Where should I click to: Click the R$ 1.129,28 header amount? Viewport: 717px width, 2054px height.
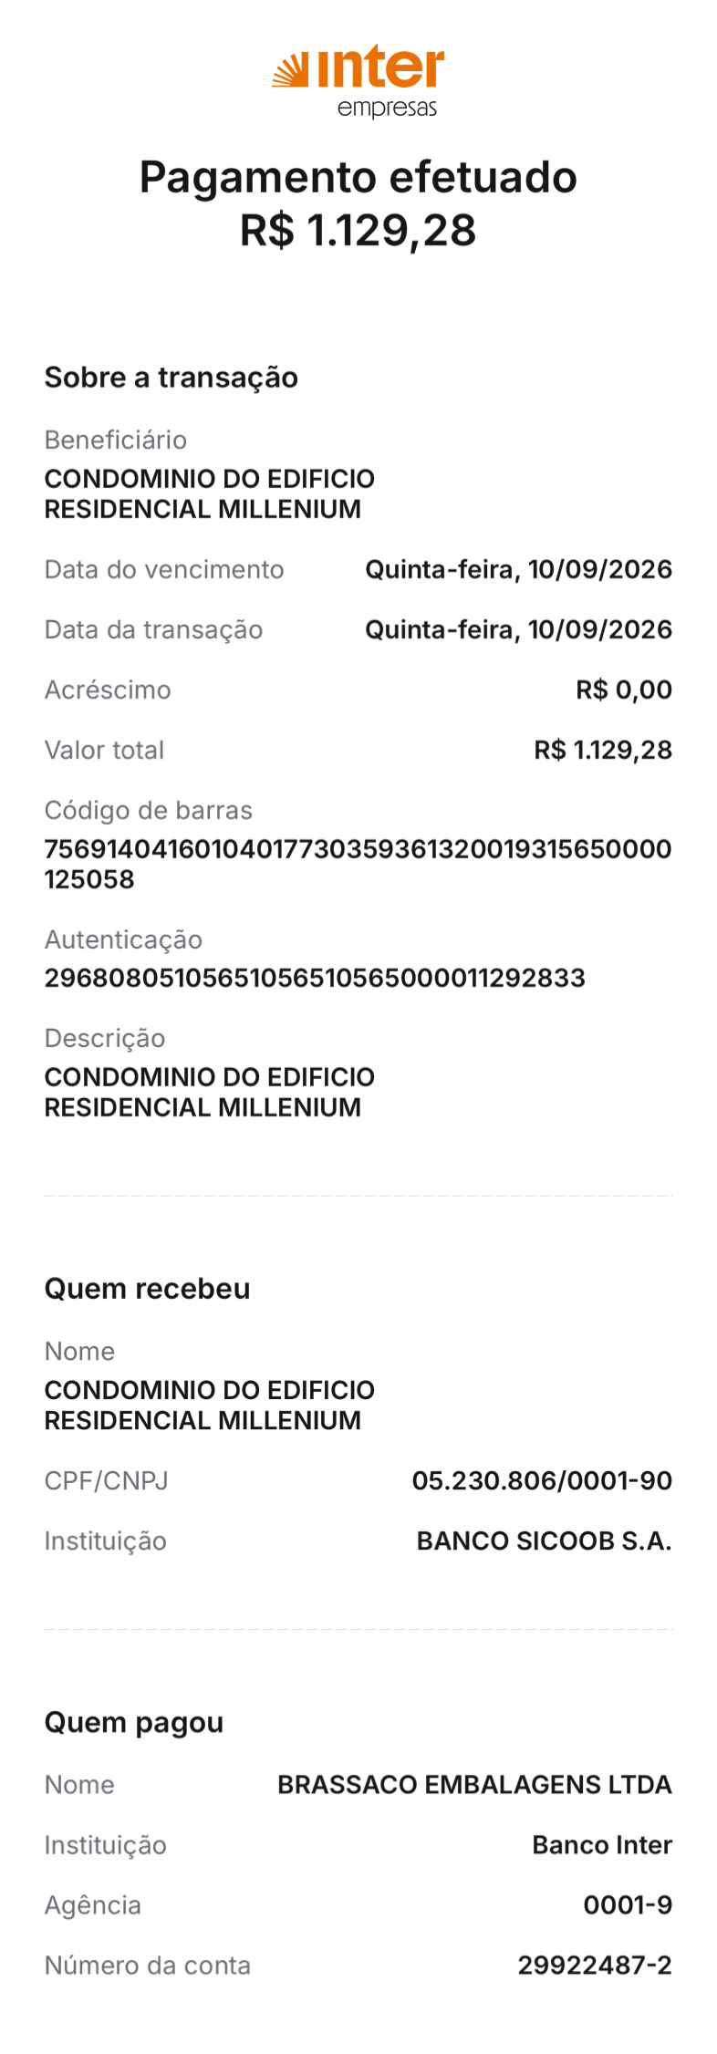coord(358,230)
